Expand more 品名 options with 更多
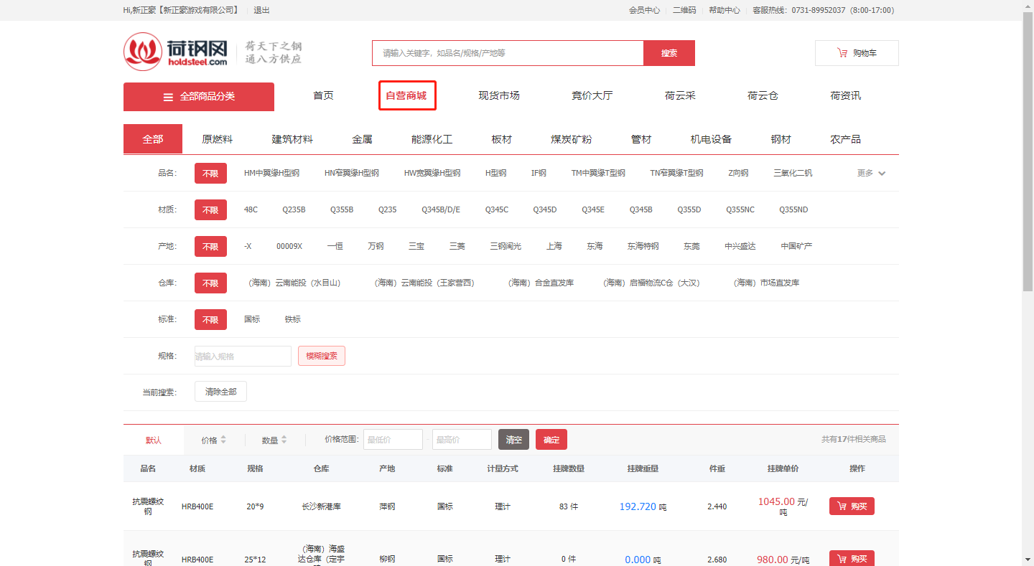 872,173
